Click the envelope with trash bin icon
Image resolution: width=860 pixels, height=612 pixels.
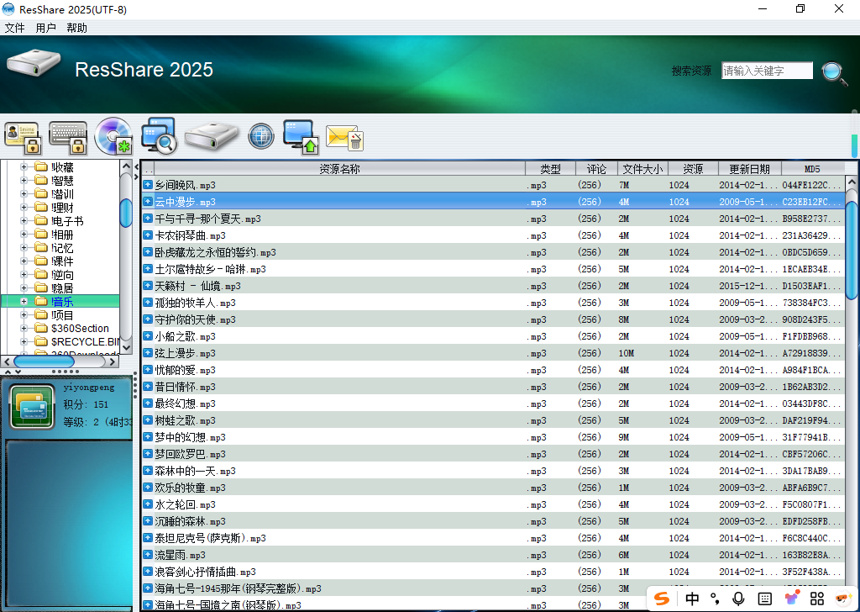(343, 136)
